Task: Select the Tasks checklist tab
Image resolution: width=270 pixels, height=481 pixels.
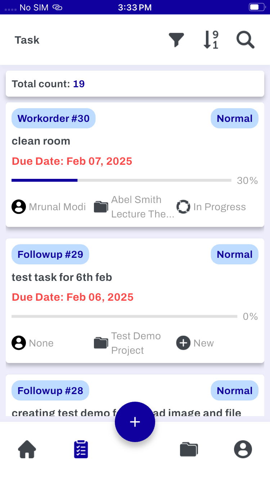Action: click(81, 450)
